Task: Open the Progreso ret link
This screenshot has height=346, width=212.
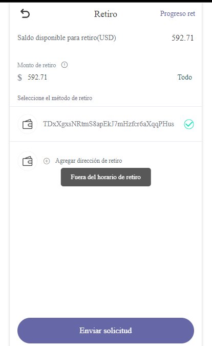Action: (178, 14)
